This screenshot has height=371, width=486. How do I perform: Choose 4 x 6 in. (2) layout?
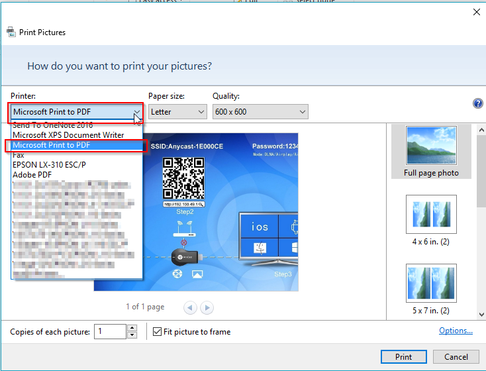[431, 220]
